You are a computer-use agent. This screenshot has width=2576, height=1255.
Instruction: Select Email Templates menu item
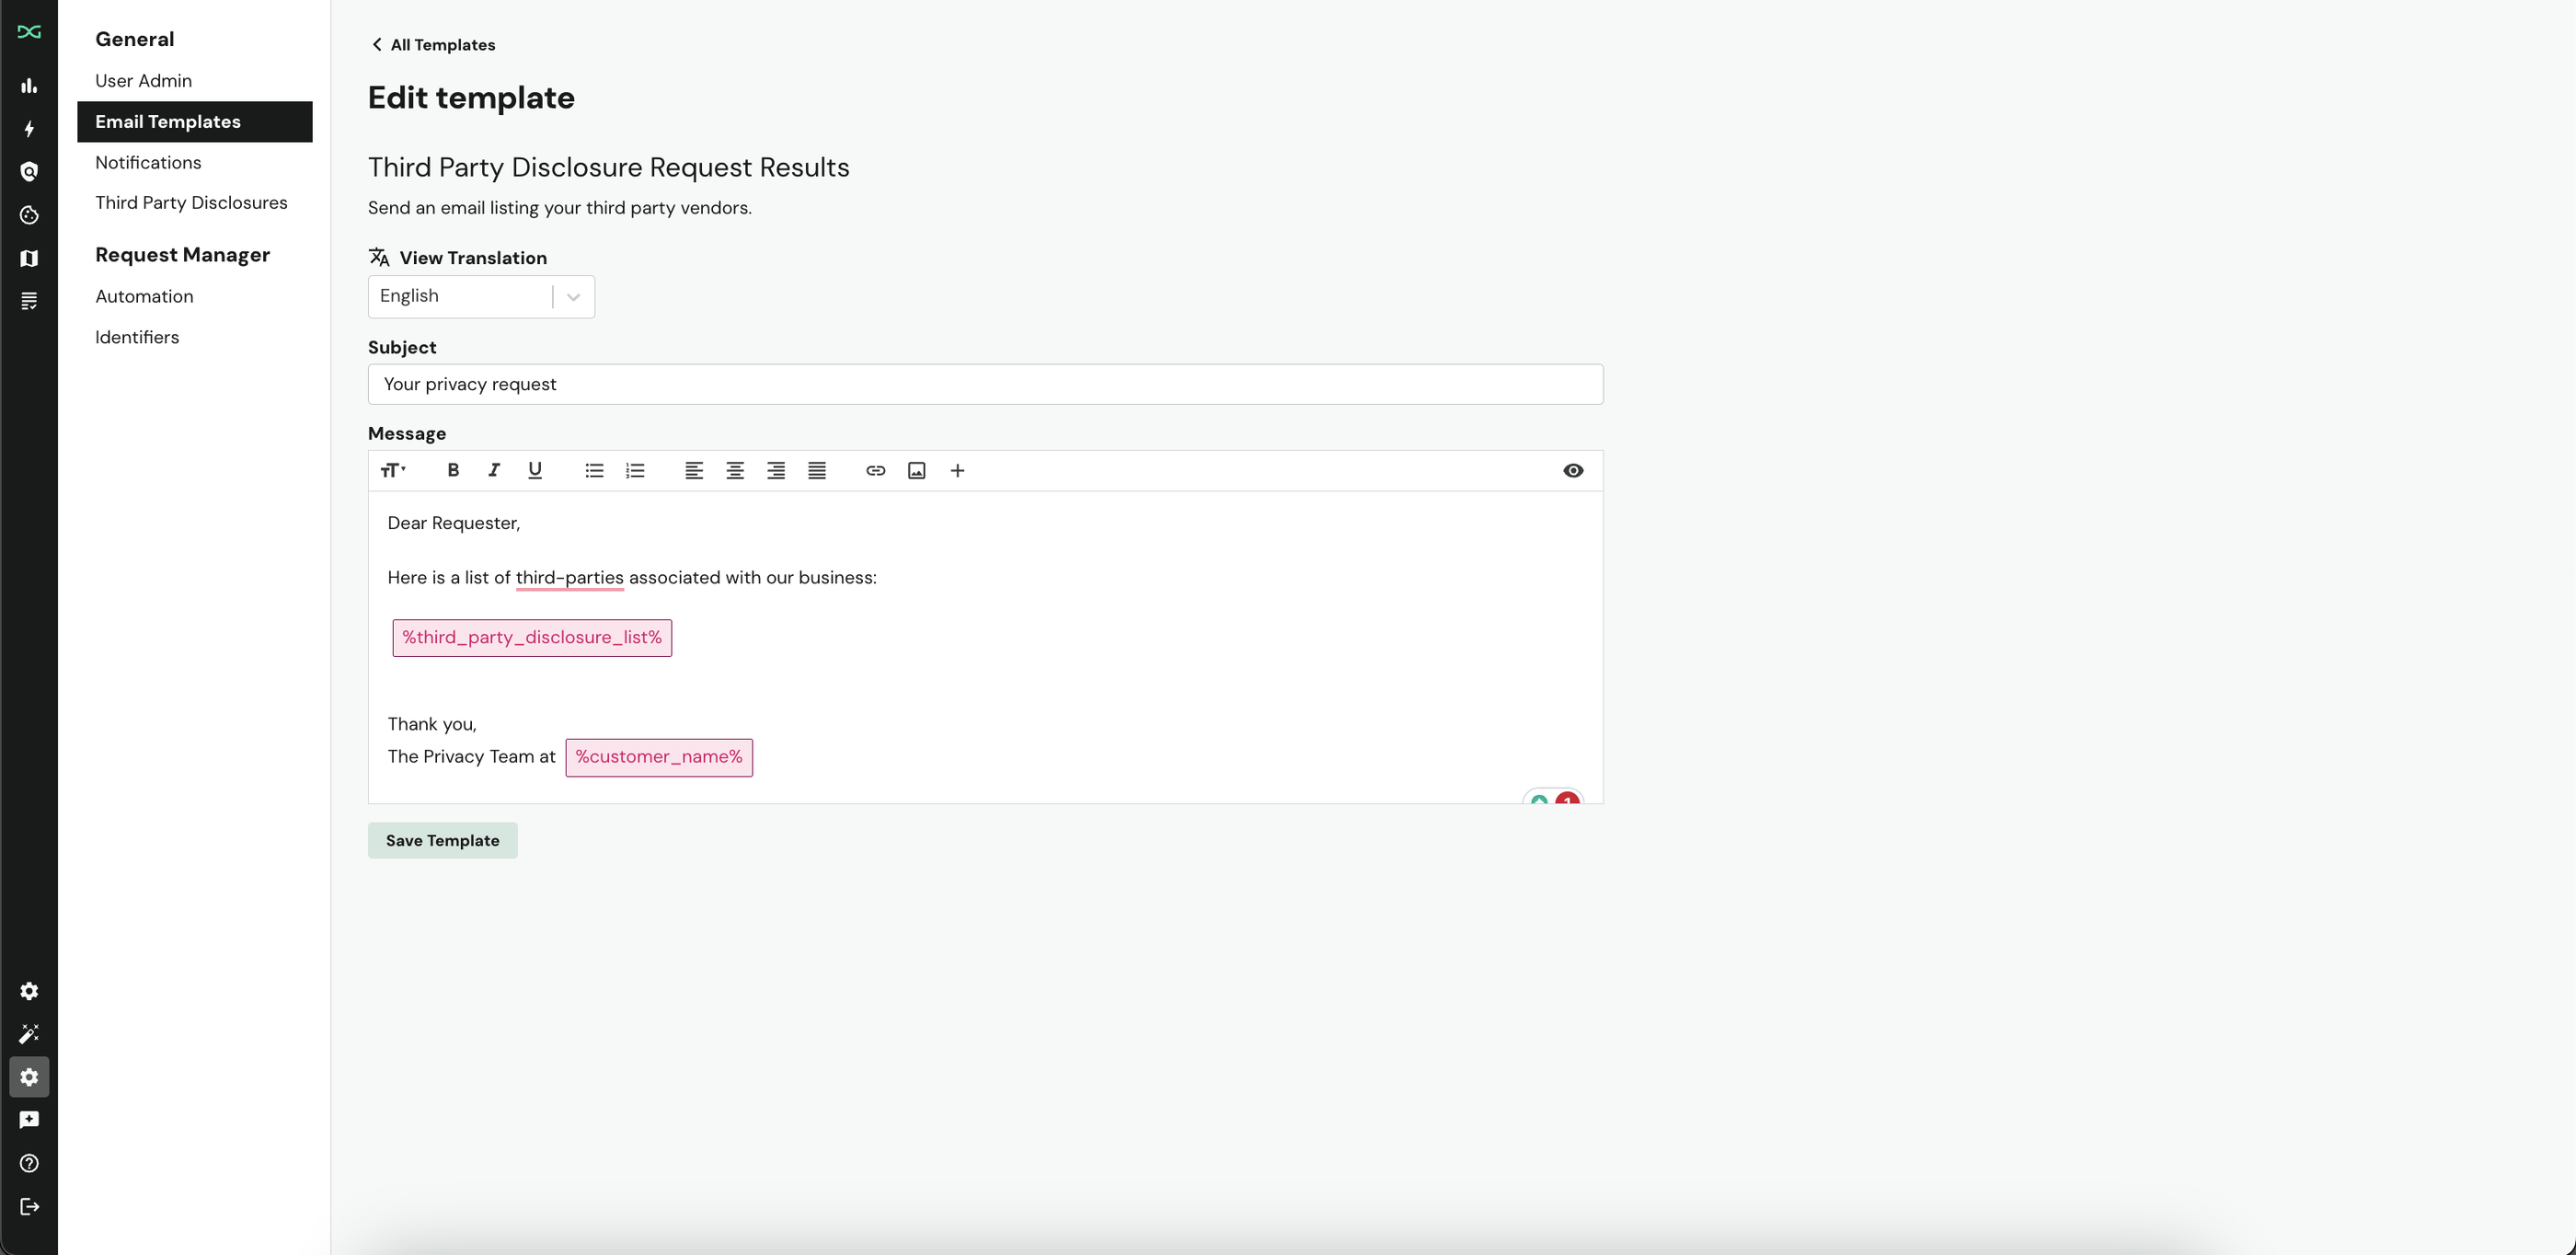195,121
